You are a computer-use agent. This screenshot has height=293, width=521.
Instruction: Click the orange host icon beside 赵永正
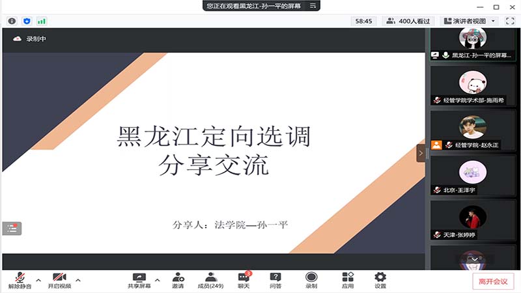pyautogui.click(x=436, y=145)
